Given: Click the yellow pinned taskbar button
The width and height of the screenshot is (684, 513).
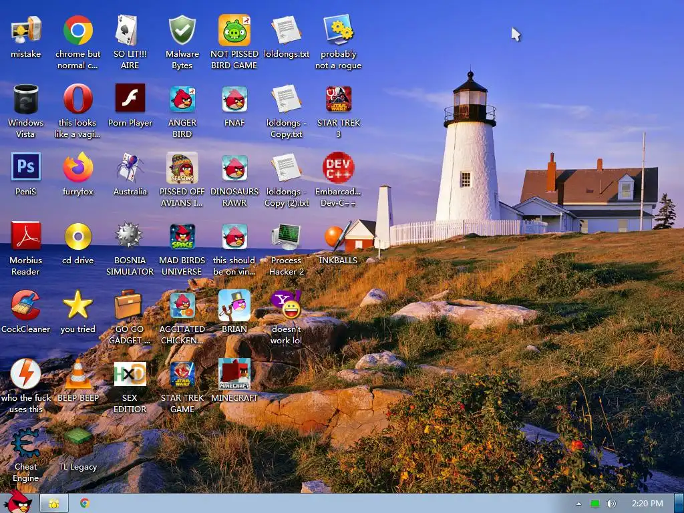Looking at the screenshot, I should (54, 504).
